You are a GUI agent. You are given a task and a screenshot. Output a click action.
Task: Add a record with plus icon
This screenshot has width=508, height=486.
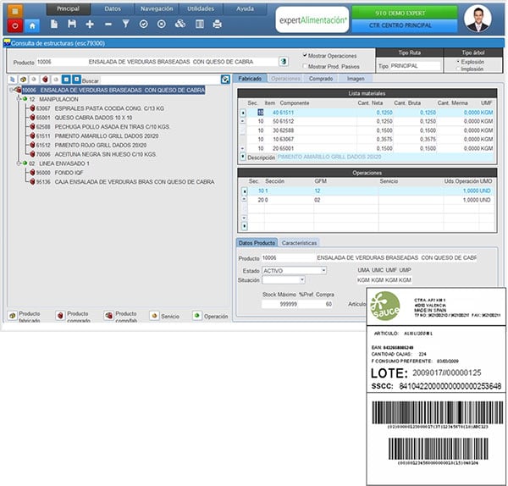(90, 24)
